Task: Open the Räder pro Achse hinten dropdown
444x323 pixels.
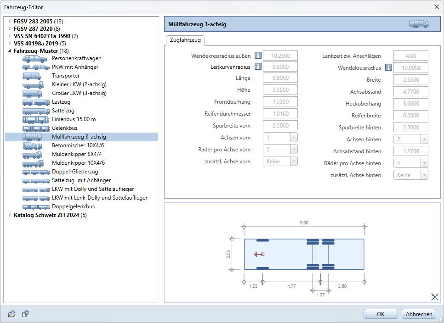Action: click(x=424, y=163)
